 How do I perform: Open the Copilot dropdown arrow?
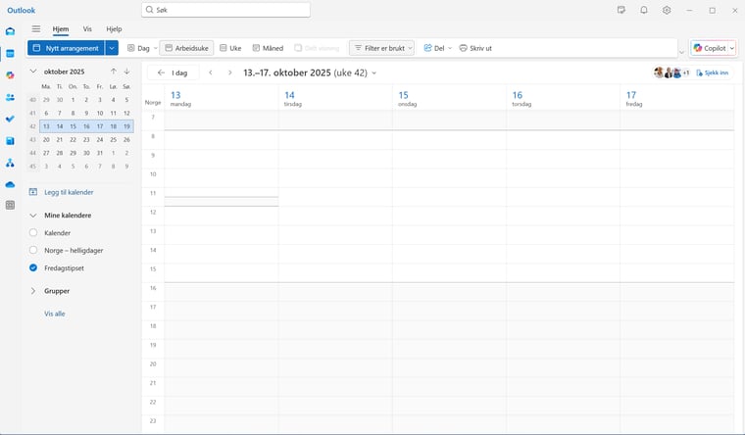click(x=732, y=48)
